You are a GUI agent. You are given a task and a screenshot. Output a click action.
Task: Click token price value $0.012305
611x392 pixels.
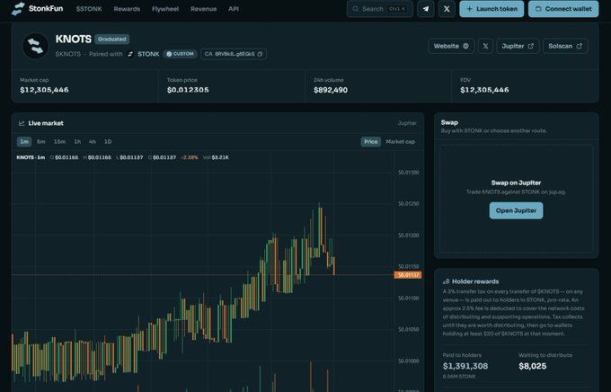click(x=188, y=90)
